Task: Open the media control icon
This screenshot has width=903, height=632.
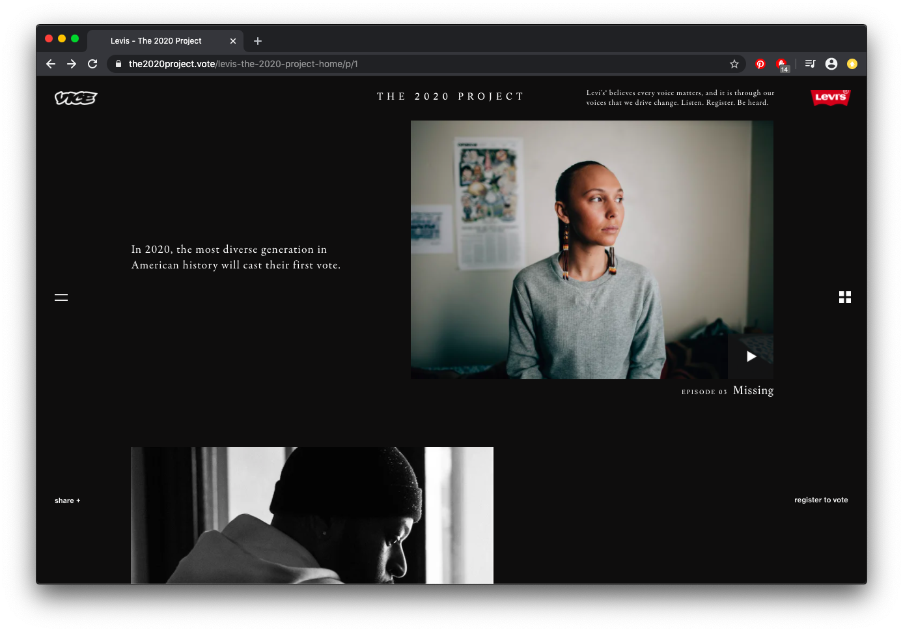Action: pos(810,64)
